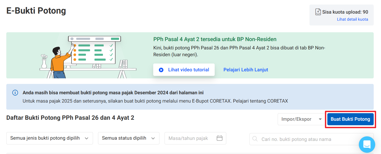
Task: Click the Buat Bukti Potong button
Action: (x=350, y=119)
